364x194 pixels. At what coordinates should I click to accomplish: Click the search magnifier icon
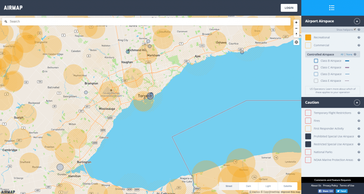click(6, 22)
